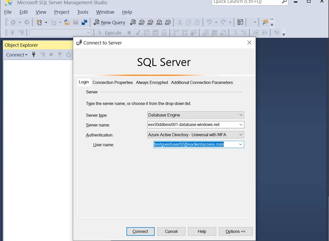The height and width of the screenshot is (241, 329).
Task: Click the Object Explorer disconnect plug icon
Action: pyautogui.click(x=43, y=55)
